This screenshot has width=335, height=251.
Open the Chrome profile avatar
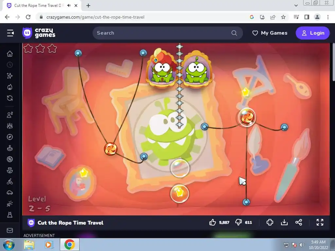pyautogui.click(x=317, y=17)
